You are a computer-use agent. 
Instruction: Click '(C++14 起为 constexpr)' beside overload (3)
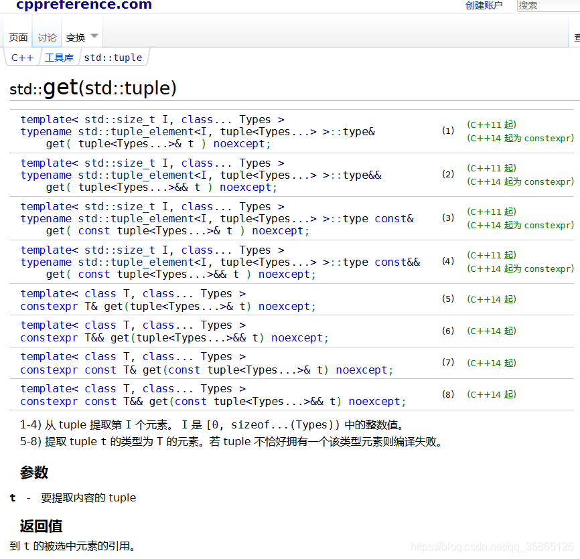click(x=520, y=225)
